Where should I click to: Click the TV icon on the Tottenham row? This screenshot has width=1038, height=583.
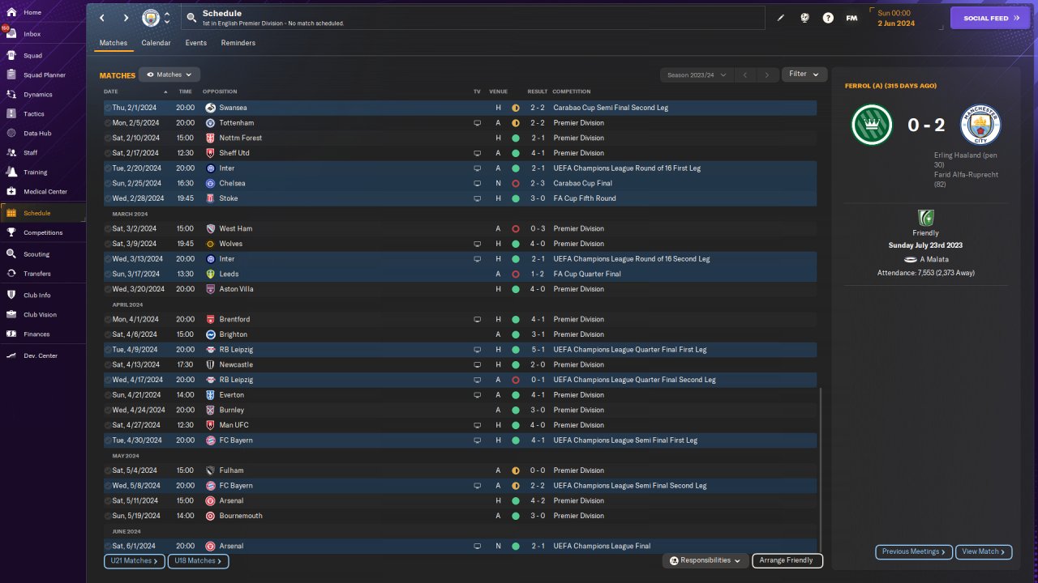point(478,123)
